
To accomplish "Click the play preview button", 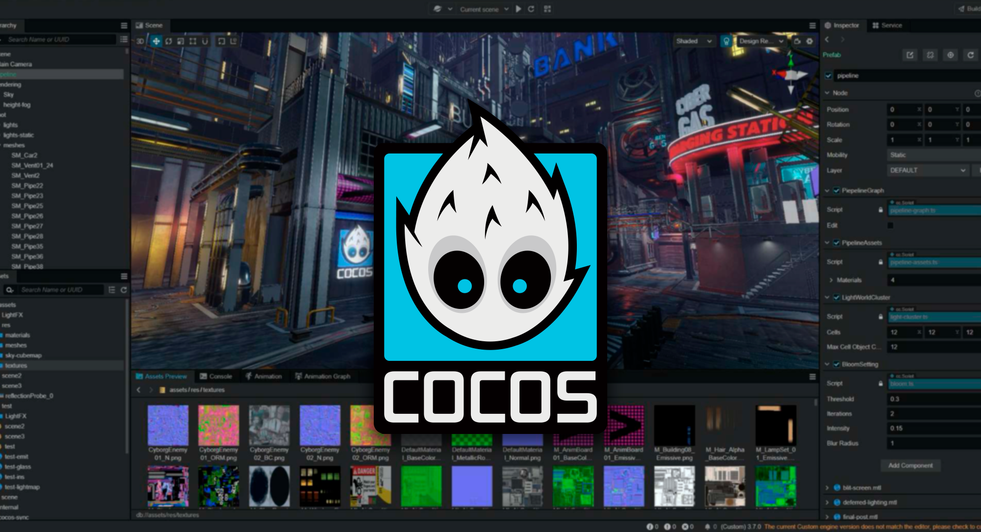I will pos(518,9).
